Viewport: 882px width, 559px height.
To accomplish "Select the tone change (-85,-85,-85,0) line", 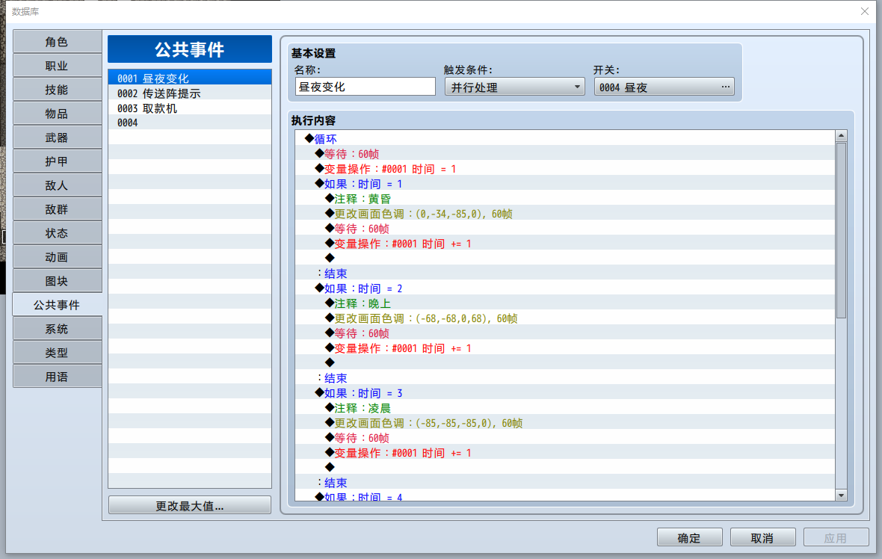I will [565, 422].
